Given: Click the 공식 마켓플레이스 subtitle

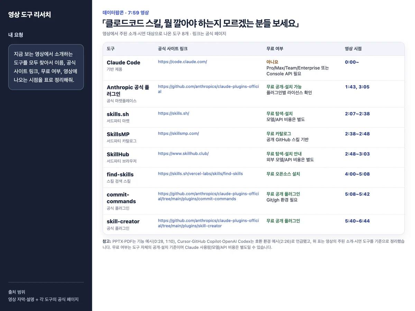Looking at the screenshot, I should point(122,101).
